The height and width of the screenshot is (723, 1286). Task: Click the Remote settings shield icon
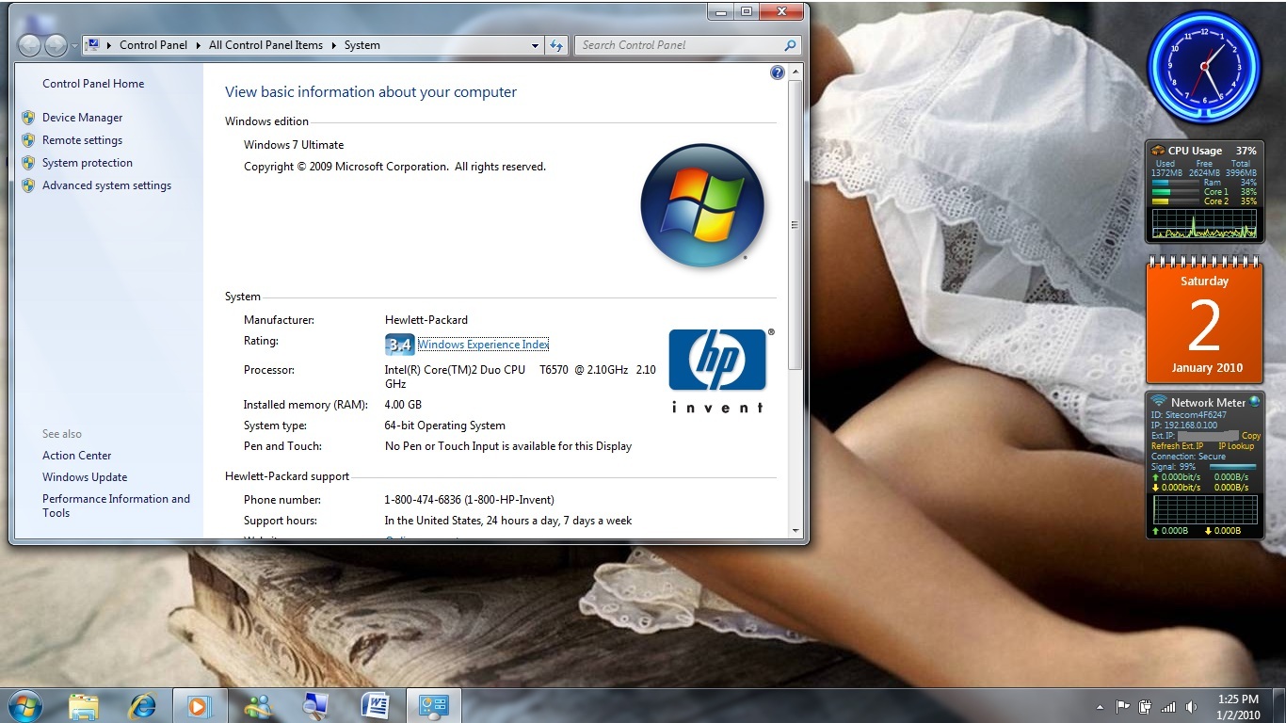[x=28, y=140]
